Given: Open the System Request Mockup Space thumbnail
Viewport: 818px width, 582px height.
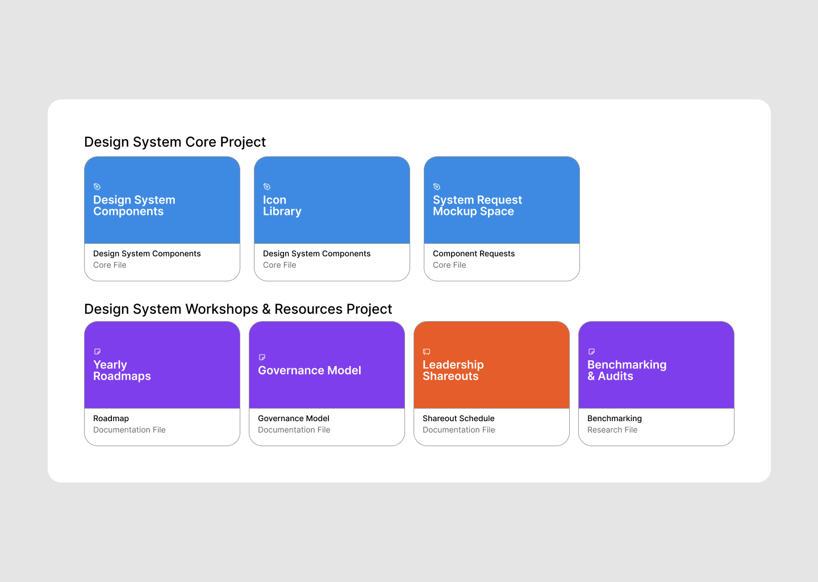Looking at the screenshot, I should coord(502,200).
